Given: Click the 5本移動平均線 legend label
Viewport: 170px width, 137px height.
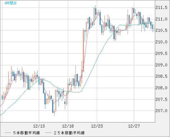Looking at the screenshot, I should [27, 133].
